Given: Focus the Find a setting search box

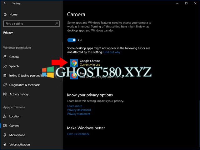Looking at the screenshot, I should tap(31, 24).
